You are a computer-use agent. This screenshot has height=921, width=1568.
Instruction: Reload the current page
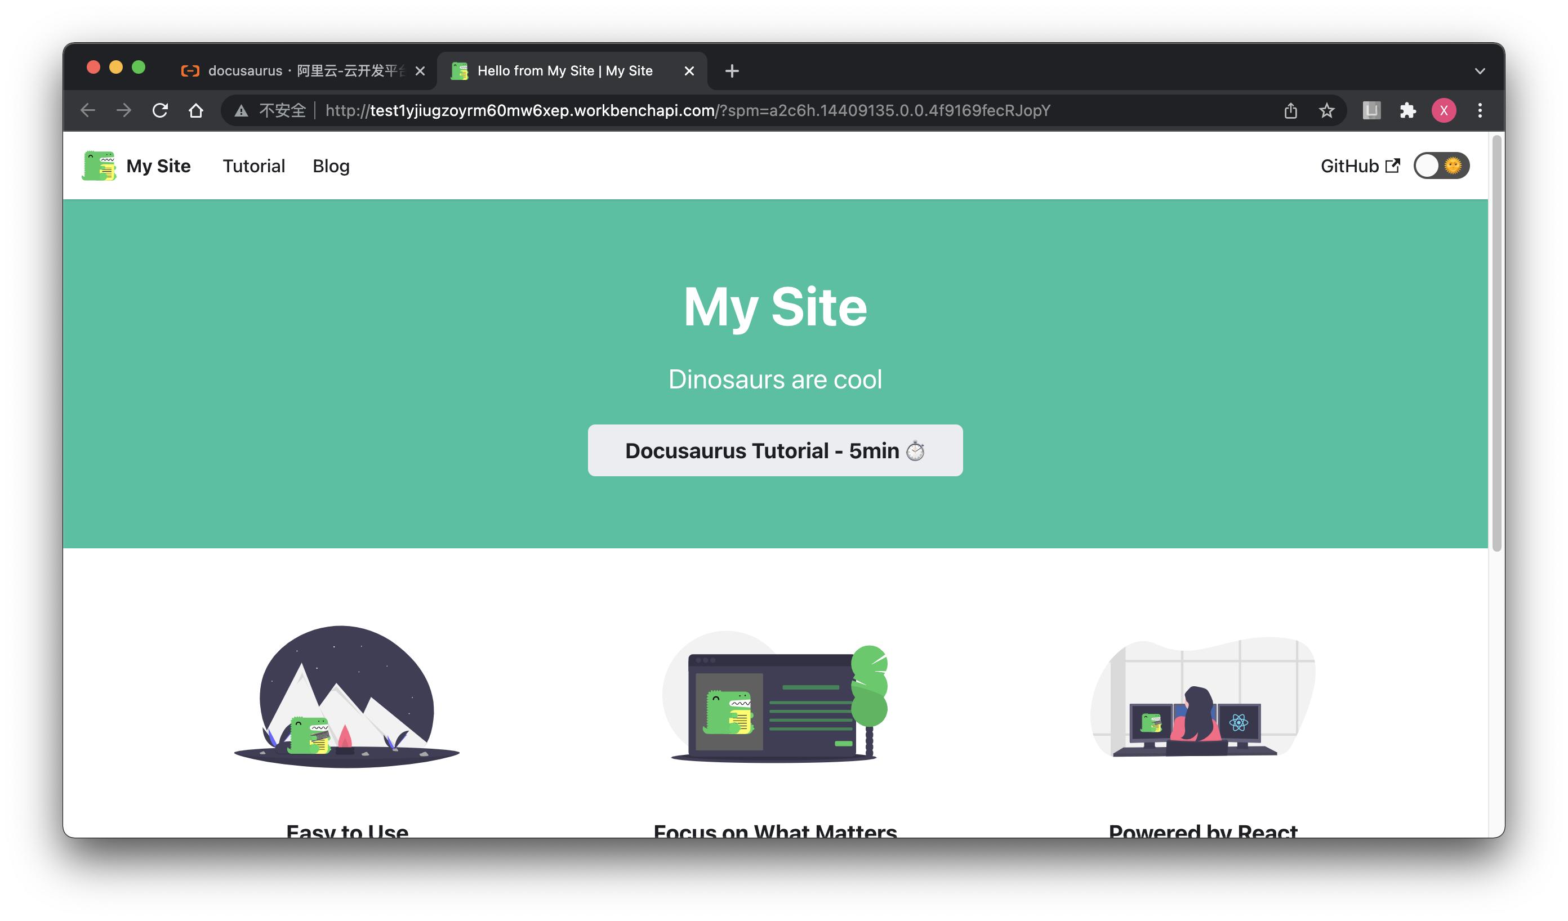pos(161,110)
